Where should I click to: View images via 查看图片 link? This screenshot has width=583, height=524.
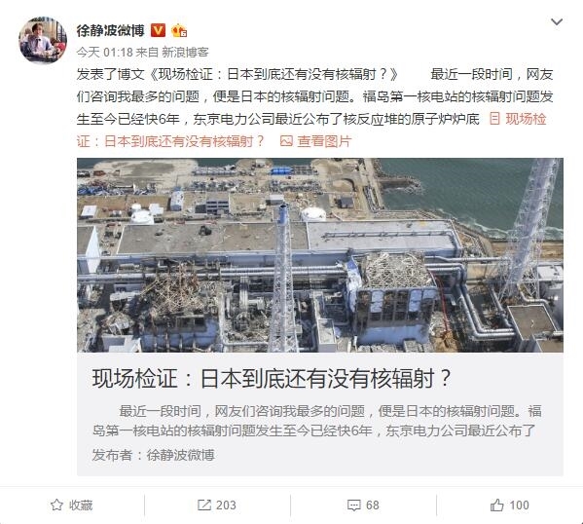[324, 141]
